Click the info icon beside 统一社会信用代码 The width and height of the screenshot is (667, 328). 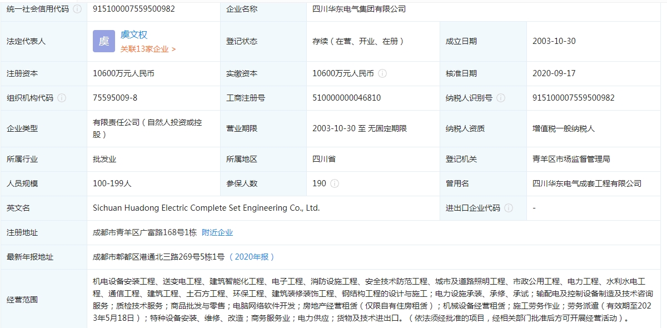coord(77,9)
